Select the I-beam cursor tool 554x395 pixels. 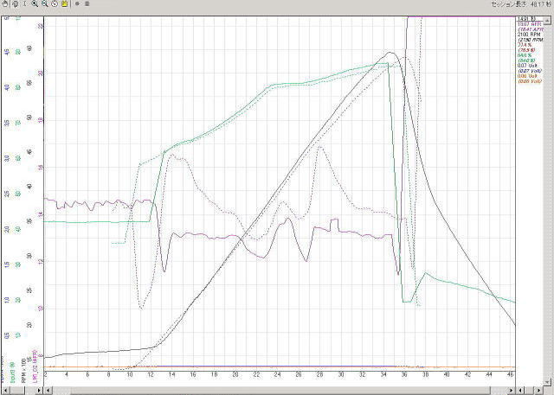pos(24,3)
